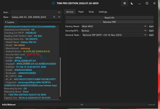Minimize the TSM Pro window
The height and width of the screenshot is (109, 160).
pos(139,3)
